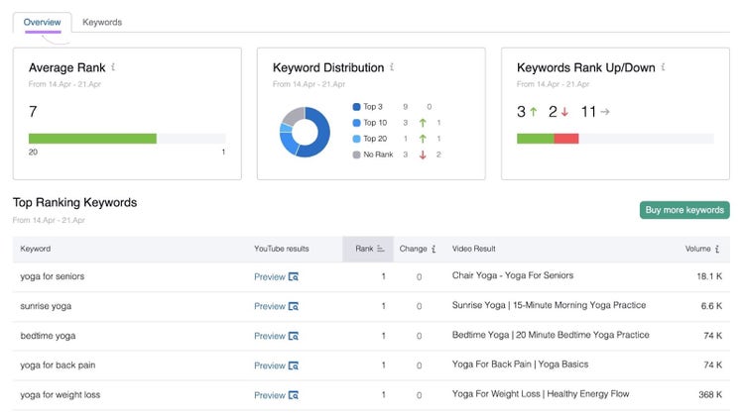
Task: Click 'Yoga For Back Pain | Yoga Basics' result
Action: click(520, 365)
